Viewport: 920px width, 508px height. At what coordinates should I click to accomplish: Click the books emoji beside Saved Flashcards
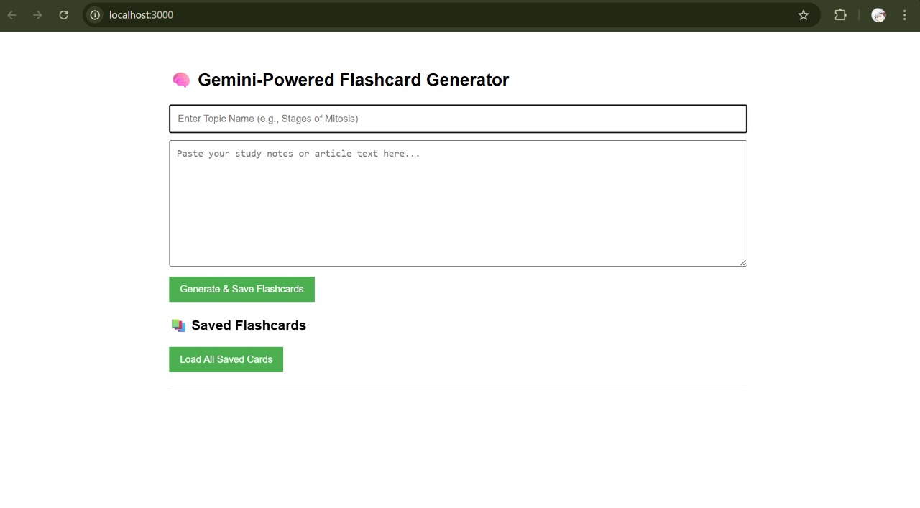click(178, 325)
